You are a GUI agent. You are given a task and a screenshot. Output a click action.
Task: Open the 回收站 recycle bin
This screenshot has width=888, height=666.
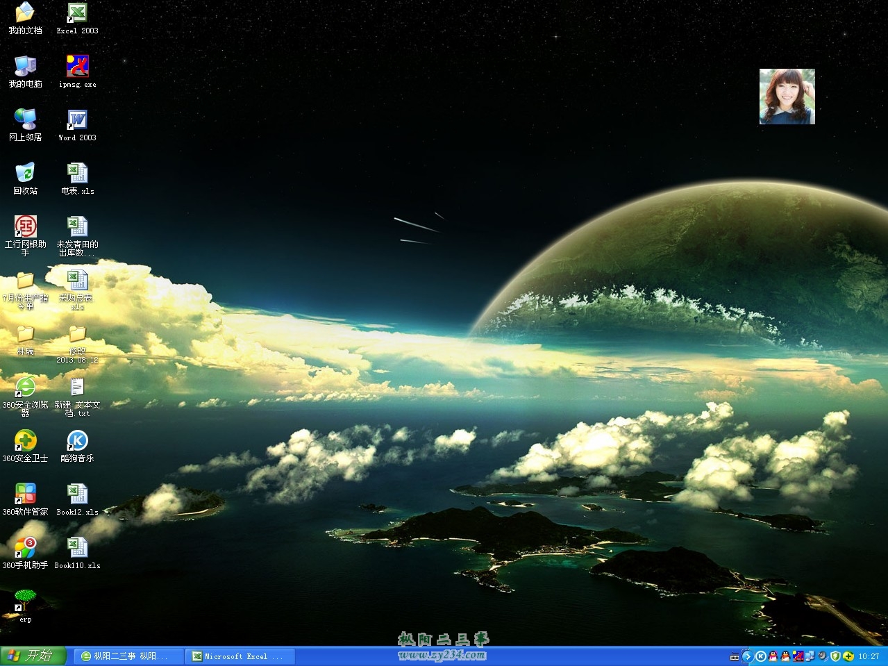coord(25,178)
